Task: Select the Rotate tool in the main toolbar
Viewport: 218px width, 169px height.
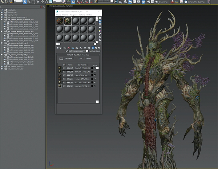Action: click(47, 2)
